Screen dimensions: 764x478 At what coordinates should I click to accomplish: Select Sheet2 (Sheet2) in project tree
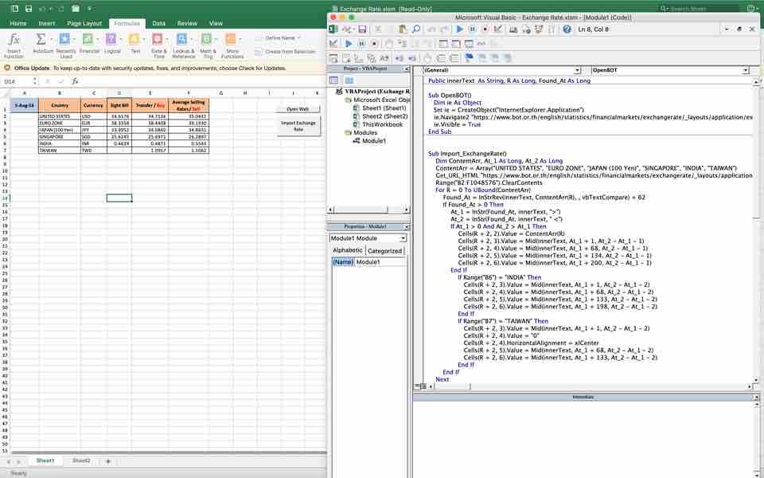[x=384, y=116]
